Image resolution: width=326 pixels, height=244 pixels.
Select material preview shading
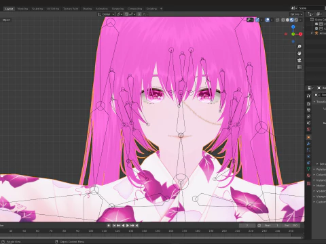pos(292,20)
